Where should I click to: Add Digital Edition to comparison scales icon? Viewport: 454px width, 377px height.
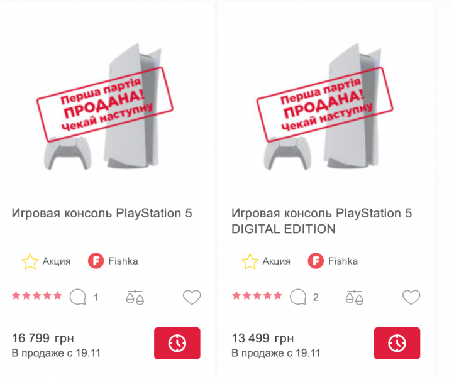pos(355,297)
